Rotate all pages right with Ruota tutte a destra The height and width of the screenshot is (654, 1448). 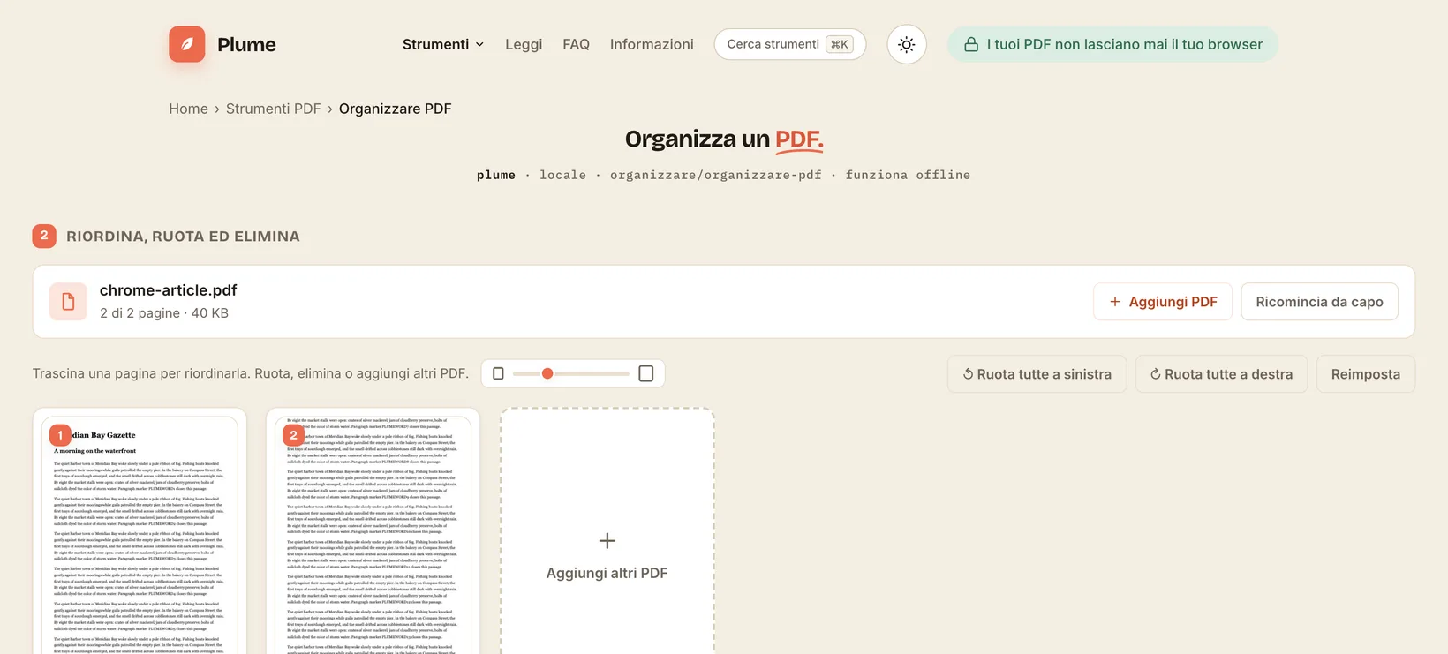tap(1221, 374)
